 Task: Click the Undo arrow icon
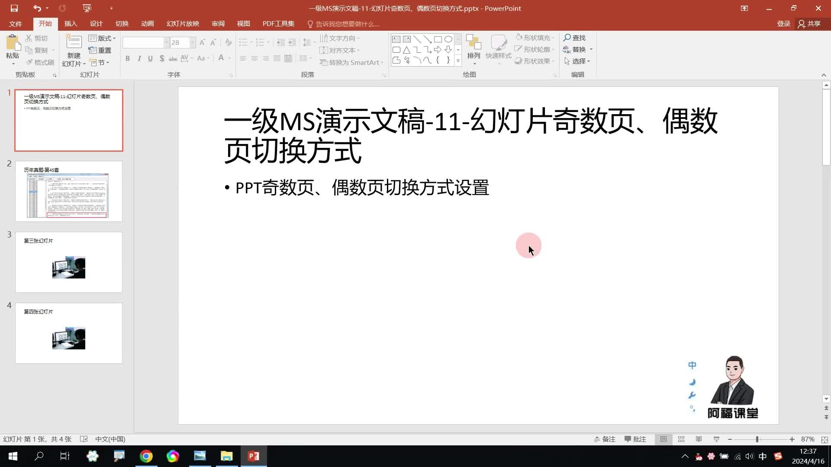pos(37,8)
